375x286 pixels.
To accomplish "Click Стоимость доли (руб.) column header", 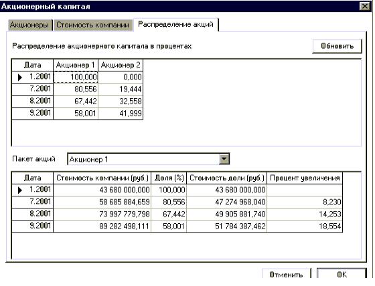I will point(227,178).
